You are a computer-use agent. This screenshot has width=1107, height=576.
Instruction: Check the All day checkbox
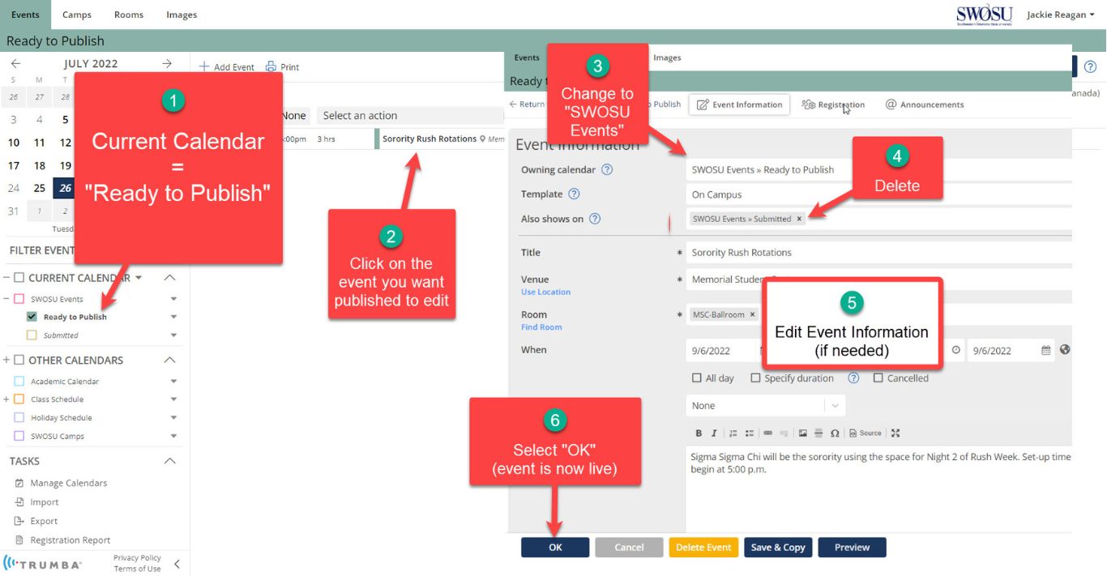[697, 378]
